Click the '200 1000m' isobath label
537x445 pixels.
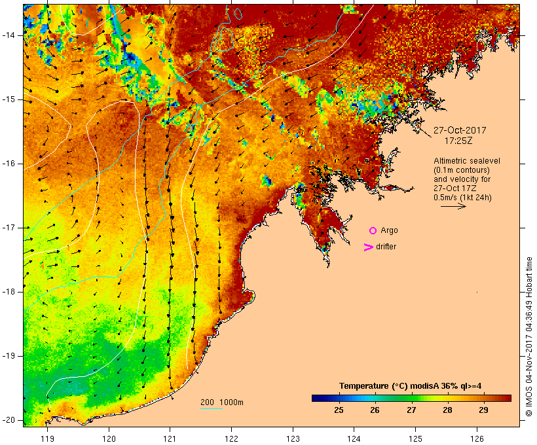(222, 402)
